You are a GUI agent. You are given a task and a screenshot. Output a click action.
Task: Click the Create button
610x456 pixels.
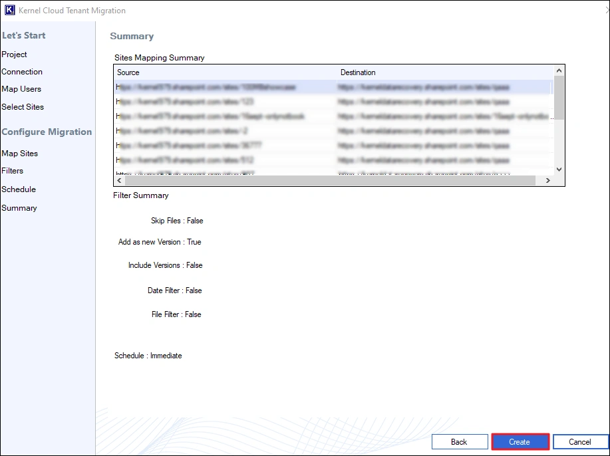point(520,442)
